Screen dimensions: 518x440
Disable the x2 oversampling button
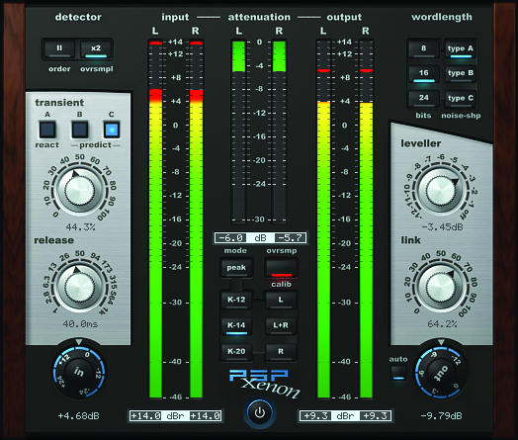click(x=96, y=48)
